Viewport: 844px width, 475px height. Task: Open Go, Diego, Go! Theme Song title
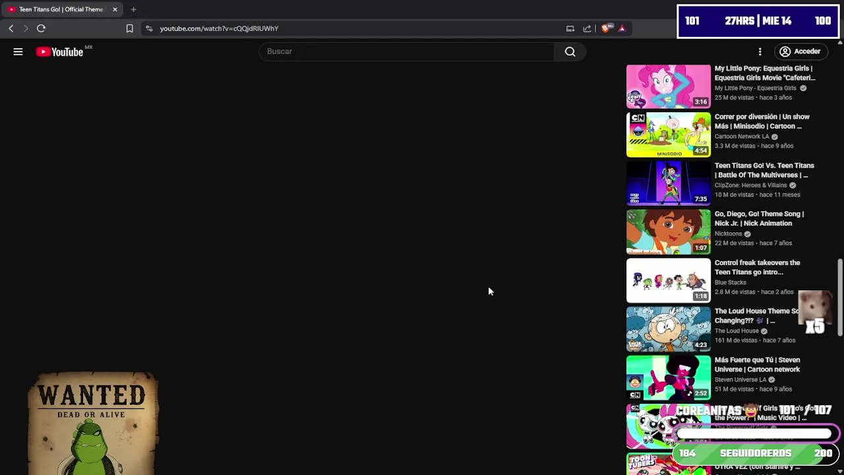[x=759, y=218]
